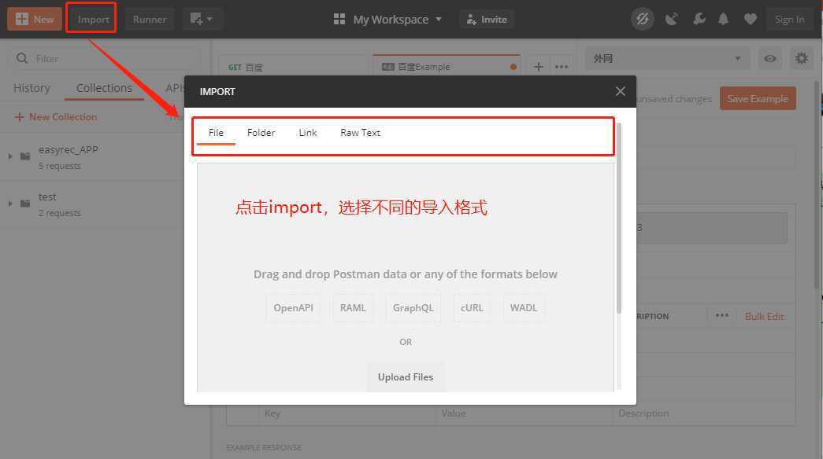Open settings via the wrench icon
Viewport: 823px width, 459px height.
[x=699, y=20]
